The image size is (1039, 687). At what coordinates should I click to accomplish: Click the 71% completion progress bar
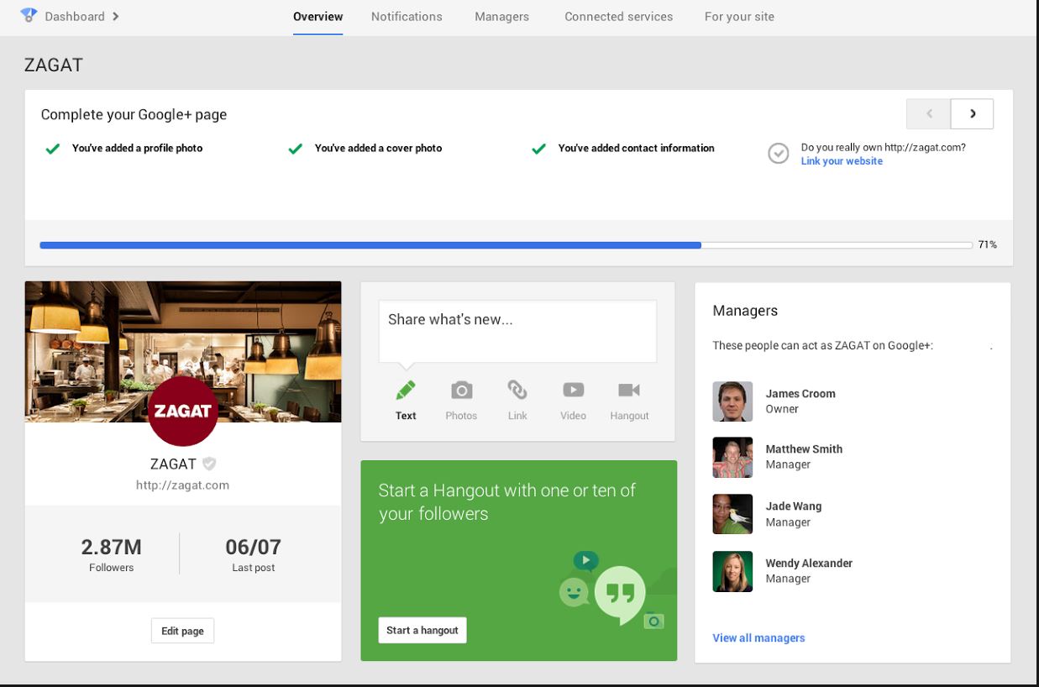[506, 245]
